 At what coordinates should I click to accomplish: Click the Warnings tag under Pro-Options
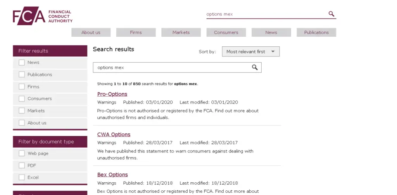(x=107, y=102)
